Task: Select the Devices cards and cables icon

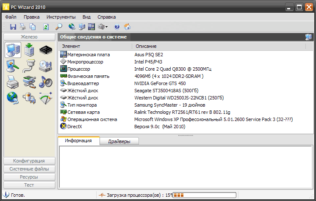Action: point(29,82)
